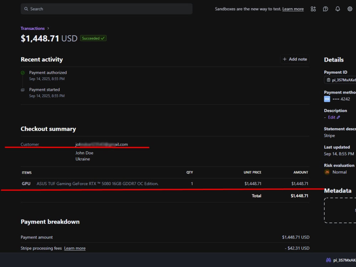
Task: Click the AMOUNT column header
Action: click(300, 173)
